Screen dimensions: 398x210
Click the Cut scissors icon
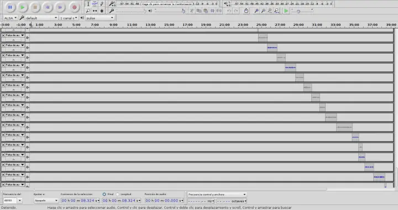pos(192,11)
